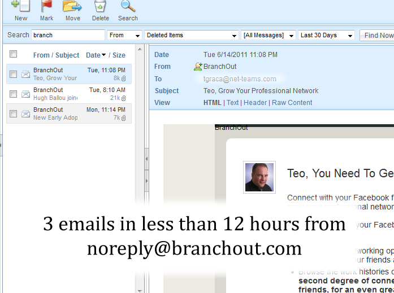Toggle the select-all messages checkbox
The width and height of the screenshot is (394, 293).
pyautogui.click(x=13, y=54)
